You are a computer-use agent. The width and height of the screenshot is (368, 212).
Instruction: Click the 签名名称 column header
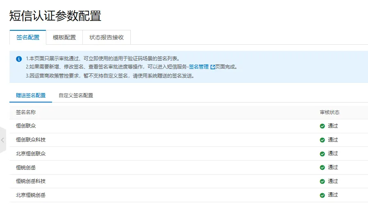[x=26, y=112]
